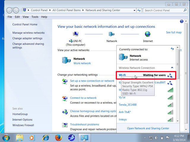
Task: Click the Internet globe icon
Action: tap(148, 34)
